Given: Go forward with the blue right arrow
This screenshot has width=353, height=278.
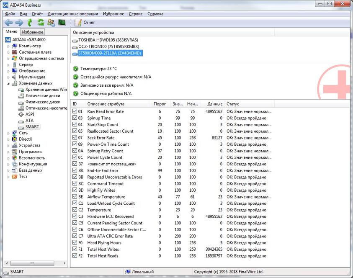Looking at the screenshot, I should (19, 23).
